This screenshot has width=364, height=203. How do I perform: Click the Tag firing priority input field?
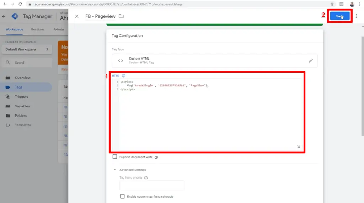[152, 185]
